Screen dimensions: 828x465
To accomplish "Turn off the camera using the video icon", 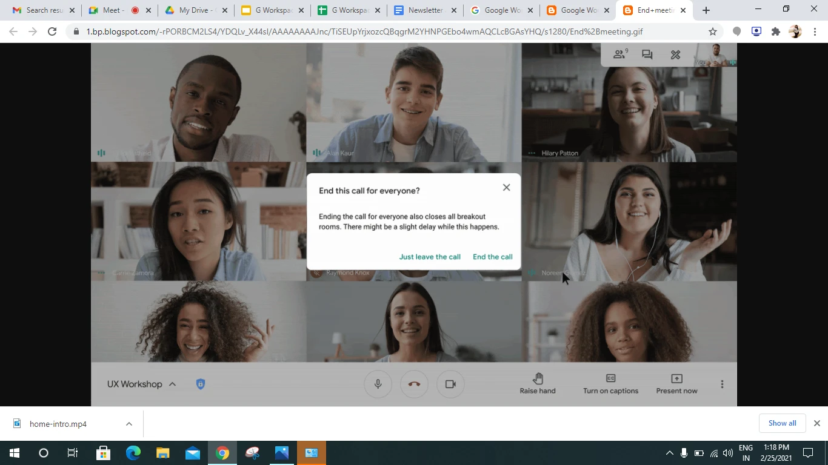I will (x=450, y=384).
